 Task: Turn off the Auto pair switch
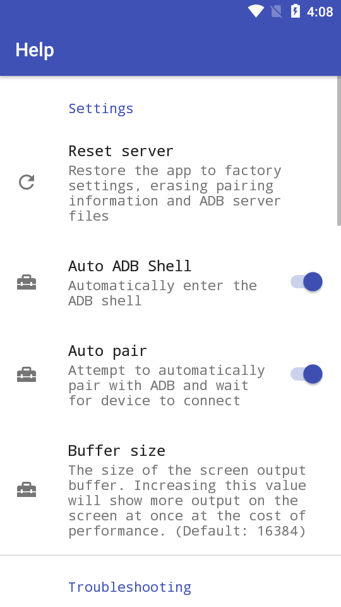(307, 374)
